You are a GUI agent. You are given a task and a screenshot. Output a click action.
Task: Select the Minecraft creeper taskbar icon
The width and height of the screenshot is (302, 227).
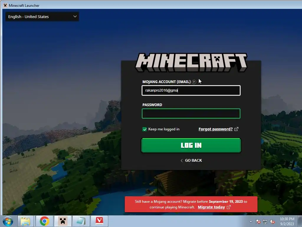[63, 221]
